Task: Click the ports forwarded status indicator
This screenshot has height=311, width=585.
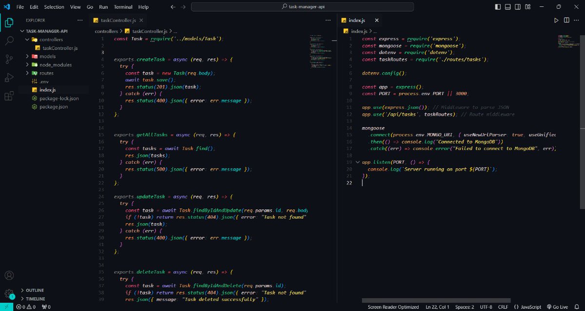Action: point(46,307)
